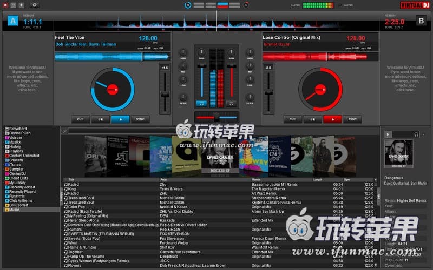The height and width of the screenshot is (270, 433).
Task: Click right deck FILTER knob
Action: (250, 97)
